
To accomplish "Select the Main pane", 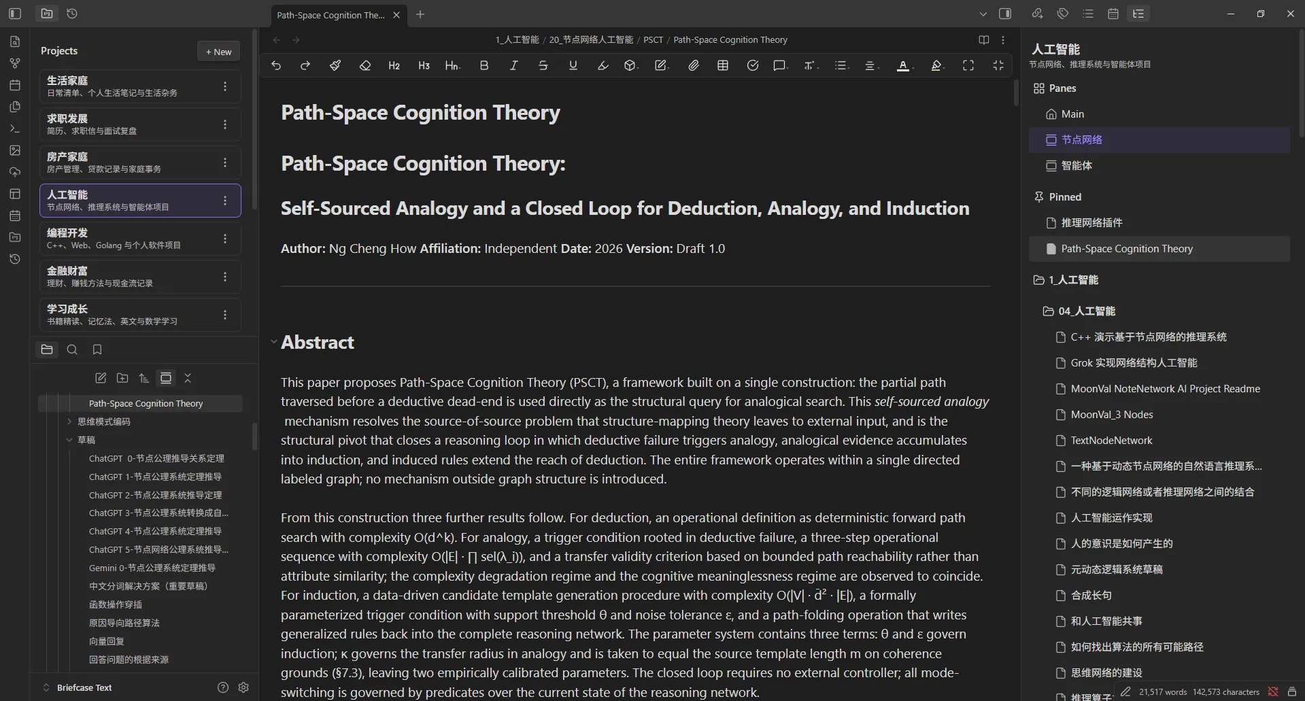I will pos(1159,114).
